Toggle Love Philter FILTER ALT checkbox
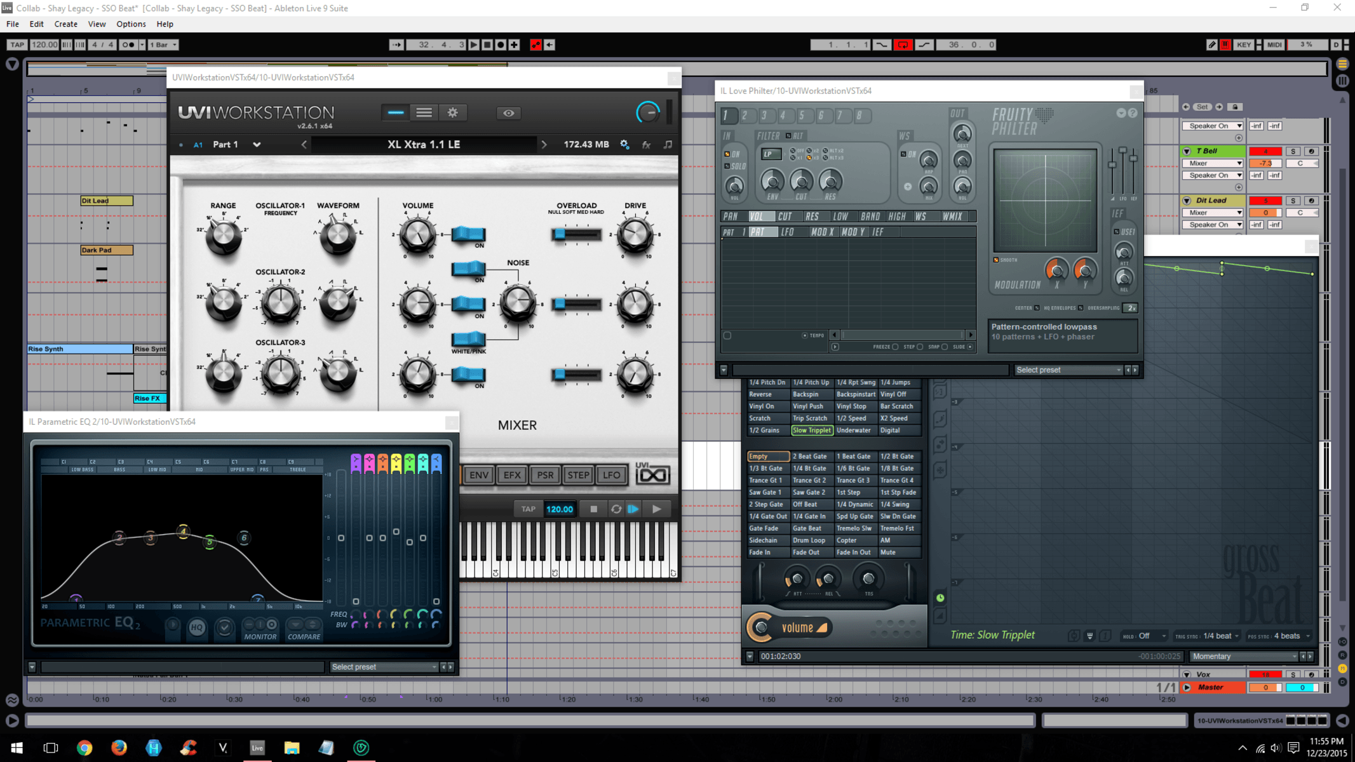Image resolution: width=1355 pixels, height=762 pixels. [x=788, y=136]
